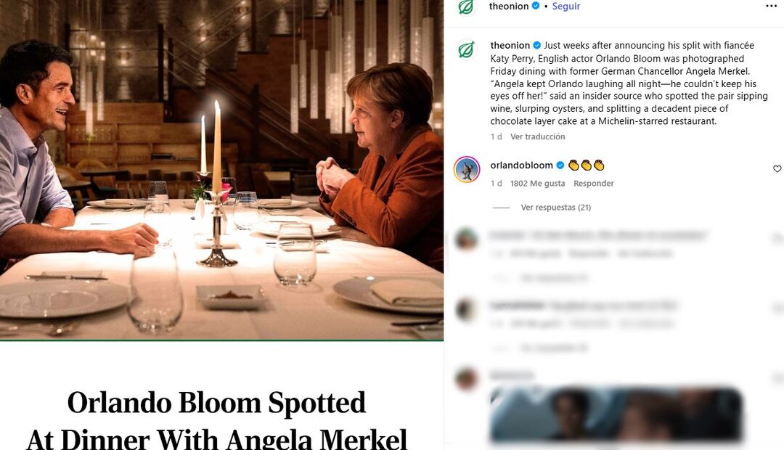View the 1802 Me gusta likes list
The width and height of the screenshot is (784, 450).
click(537, 184)
